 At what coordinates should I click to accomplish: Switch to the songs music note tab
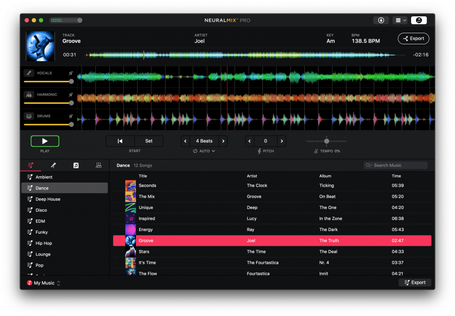76,165
